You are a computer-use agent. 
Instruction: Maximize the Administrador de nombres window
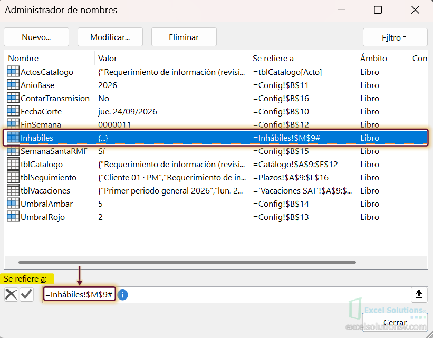pyautogui.click(x=378, y=10)
